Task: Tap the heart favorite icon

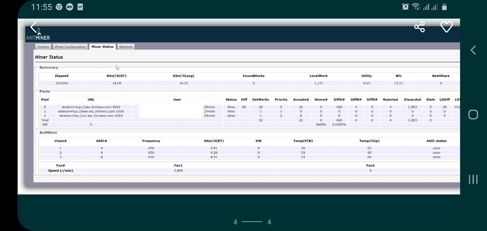Action: tap(447, 27)
